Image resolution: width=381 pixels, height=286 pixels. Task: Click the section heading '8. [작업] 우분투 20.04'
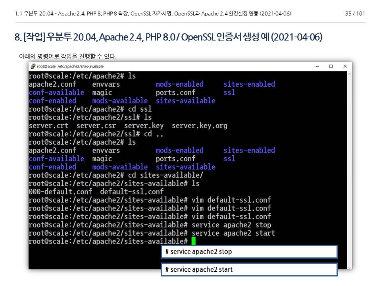point(168,37)
